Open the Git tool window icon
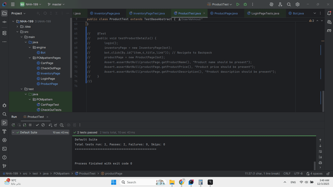Viewport: 333px width, 187px height. click(x=4, y=166)
